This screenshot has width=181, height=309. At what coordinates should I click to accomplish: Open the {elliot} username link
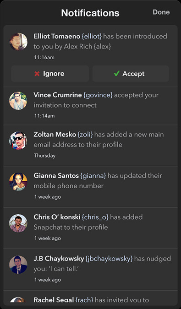[92, 36]
